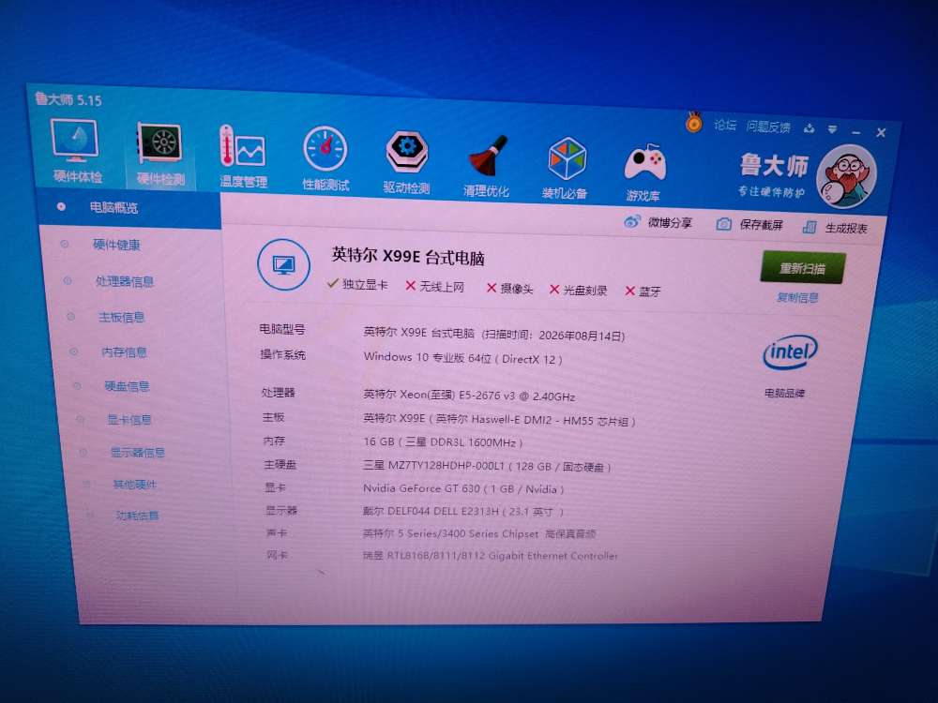This screenshot has height=703, width=938.
Task: Click the MZ7TY128HDHP-000L1 disk value
Action: (487, 465)
